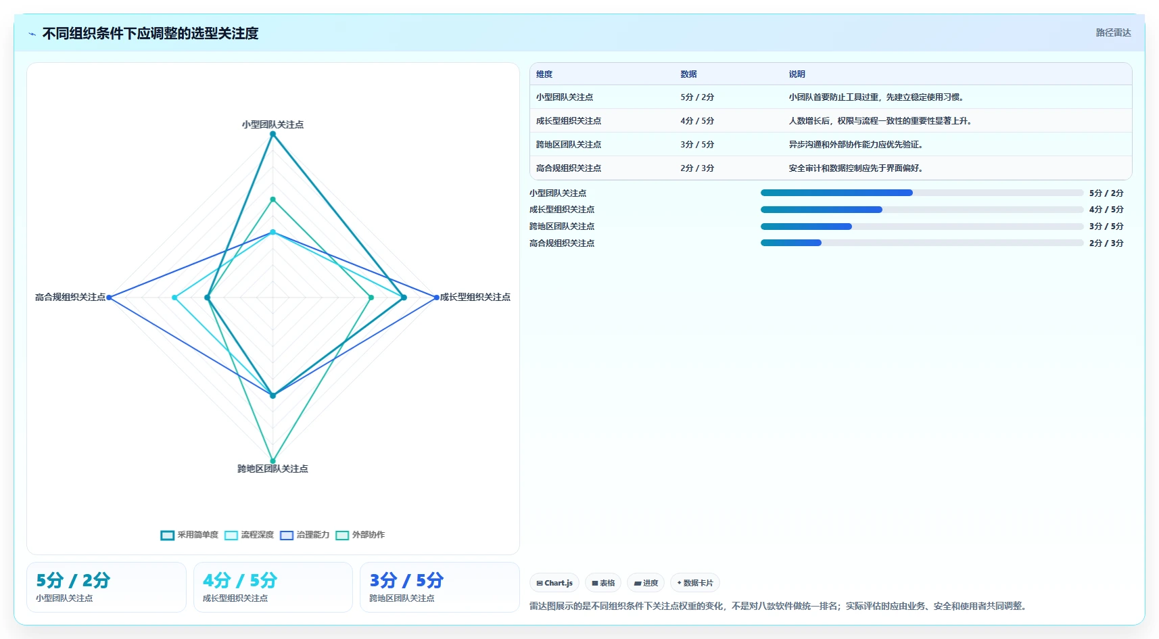1159x639 pixels.
Task: Click description 小团队首要防止工具过重
Action: pos(876,97)
